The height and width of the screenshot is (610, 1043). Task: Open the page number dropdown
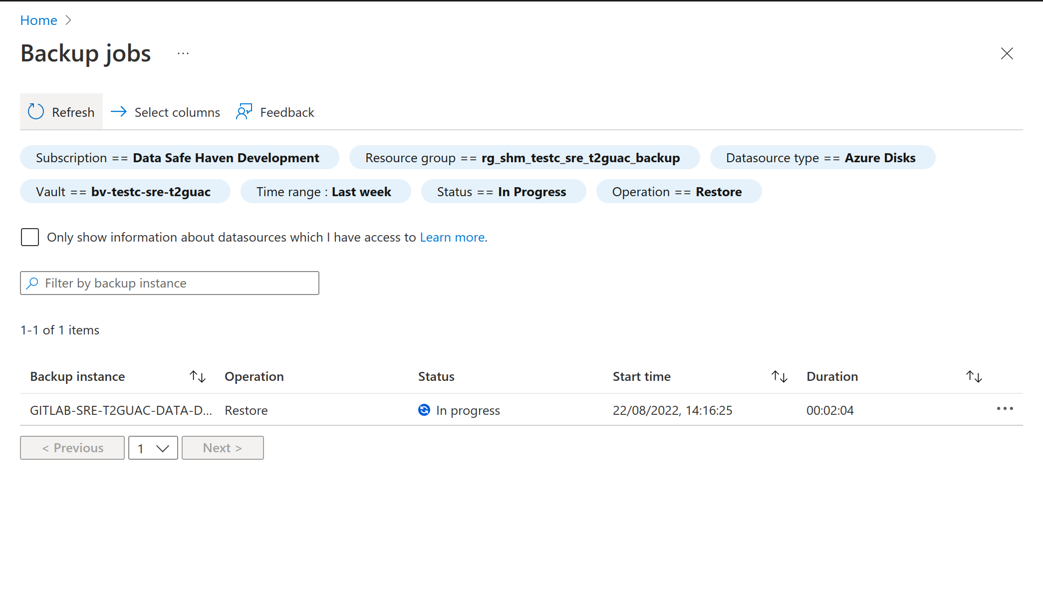(x=153, y=448)
